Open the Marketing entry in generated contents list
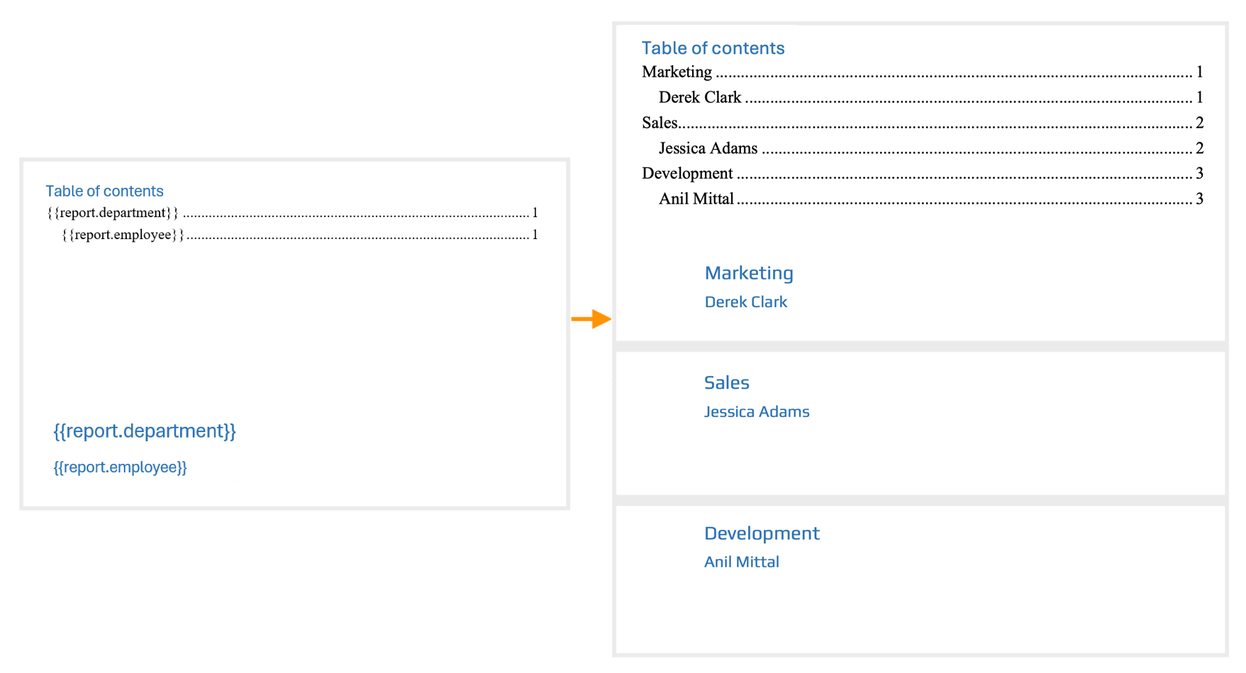Image resolution: width=1246 pixels, height=673 pixels. tap(923, 72)
